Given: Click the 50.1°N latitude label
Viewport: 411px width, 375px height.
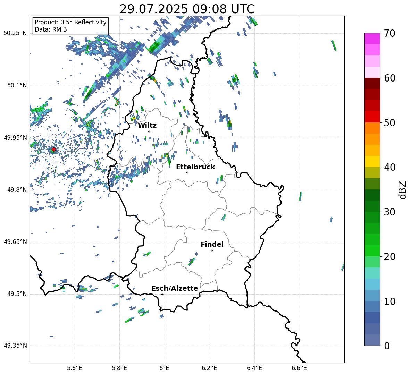Looking at the screenshot, I should (x=17, y=86).
